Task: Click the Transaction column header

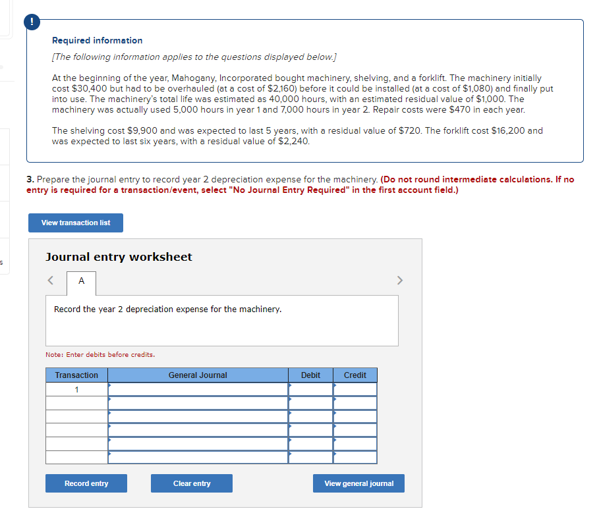Action: click(x=76, y=375)
